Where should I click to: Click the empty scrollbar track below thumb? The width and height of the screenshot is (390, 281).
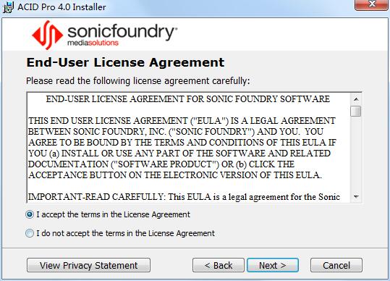(356, 154)
